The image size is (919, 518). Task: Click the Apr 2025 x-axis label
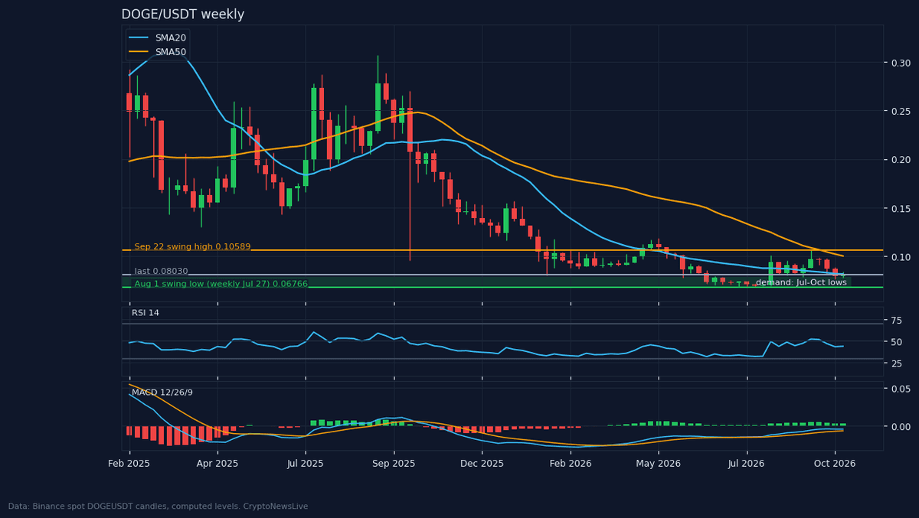(x=217, y=463)
